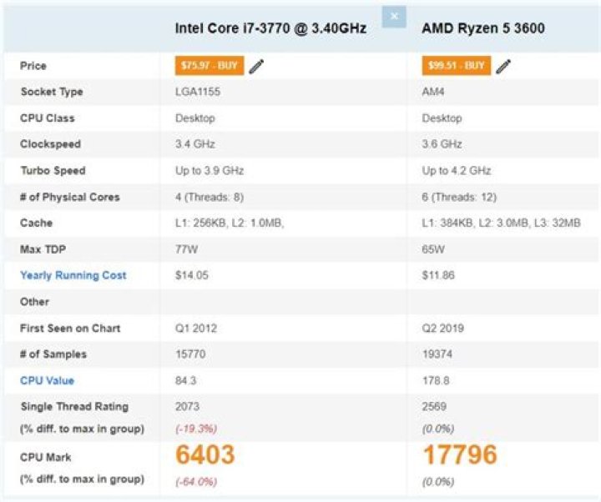Viewport: 601px width, 502px height.
Task: Click the pencil icon beside Ryzen price
Action: click(x=503, y=66)
